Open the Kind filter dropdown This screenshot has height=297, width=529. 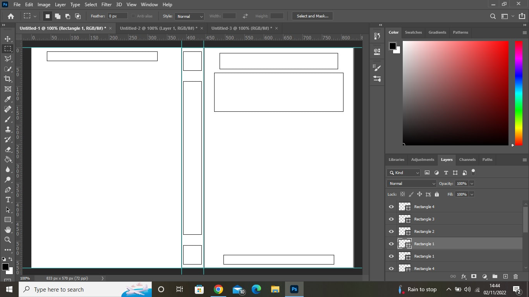tap(404, 172)
